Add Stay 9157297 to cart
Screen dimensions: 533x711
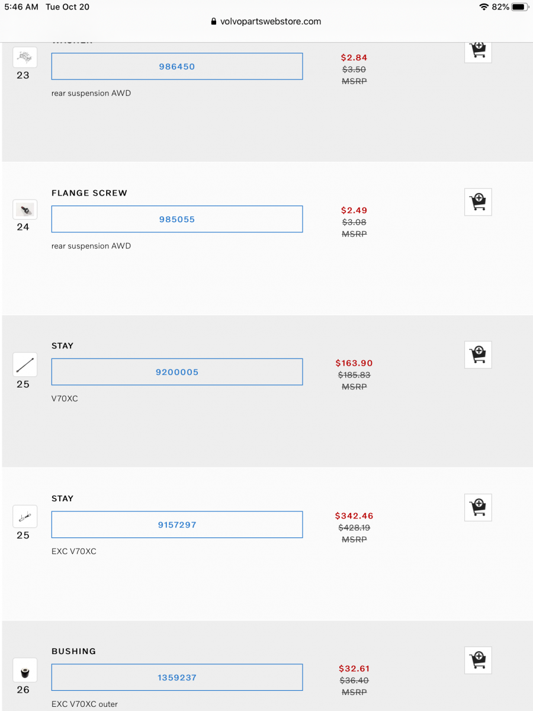pyautogui.click(x=478, y=507)
